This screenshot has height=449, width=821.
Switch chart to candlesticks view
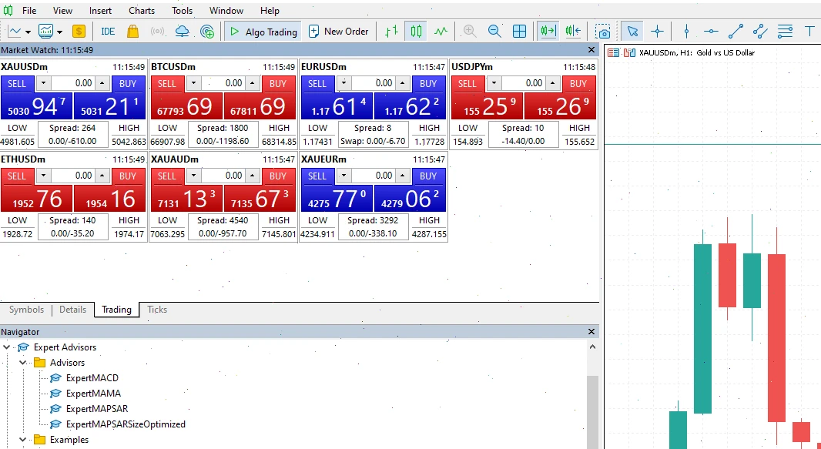point(416,32)
